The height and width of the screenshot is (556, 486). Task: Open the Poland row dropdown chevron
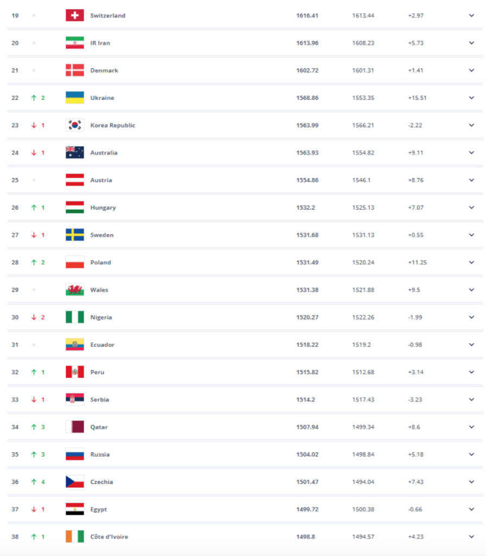[x=471, y=262]
